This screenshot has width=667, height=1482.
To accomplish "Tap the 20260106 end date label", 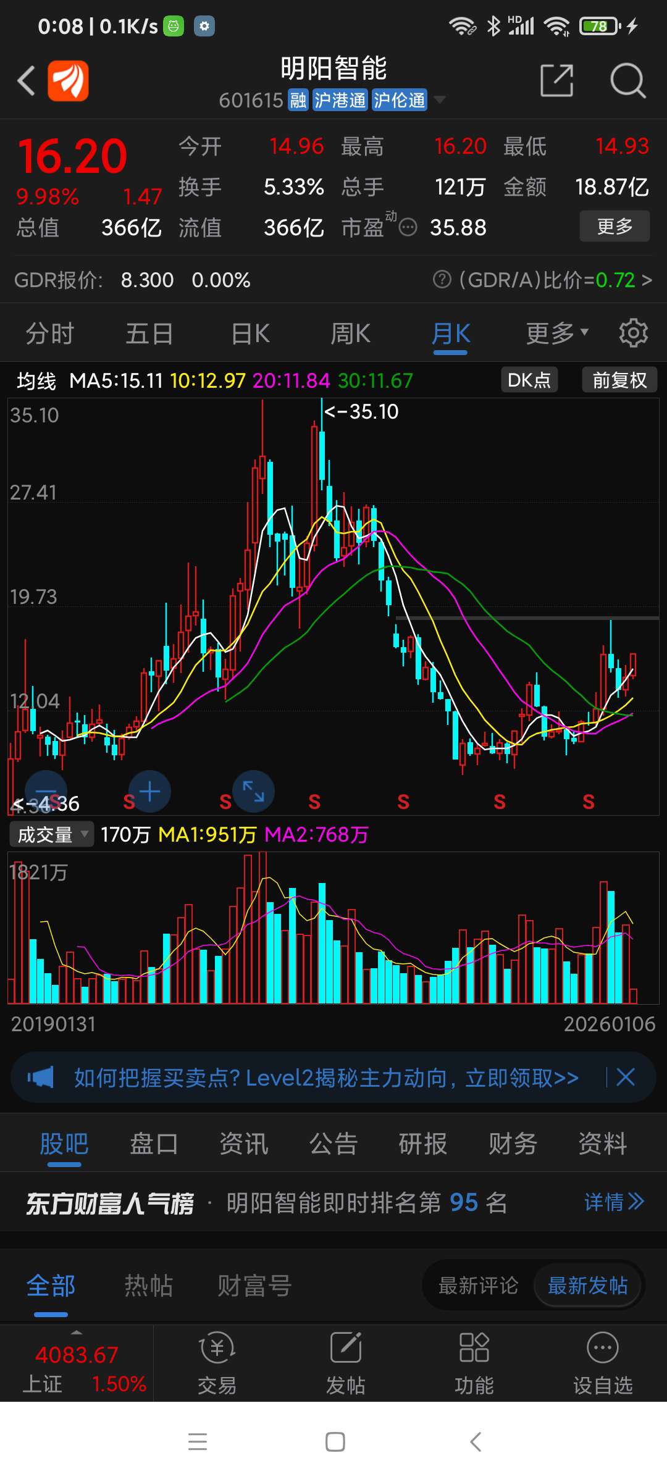I will (610, 1024).
